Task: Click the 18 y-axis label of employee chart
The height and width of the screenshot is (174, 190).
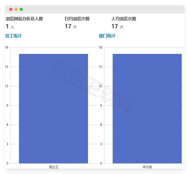Action: coord(6,47)
